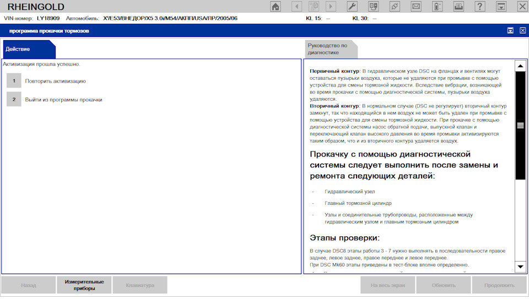Click the guide panel scrollbar thumb
Screen dimensions: 529x299
(x=520, y=126)
